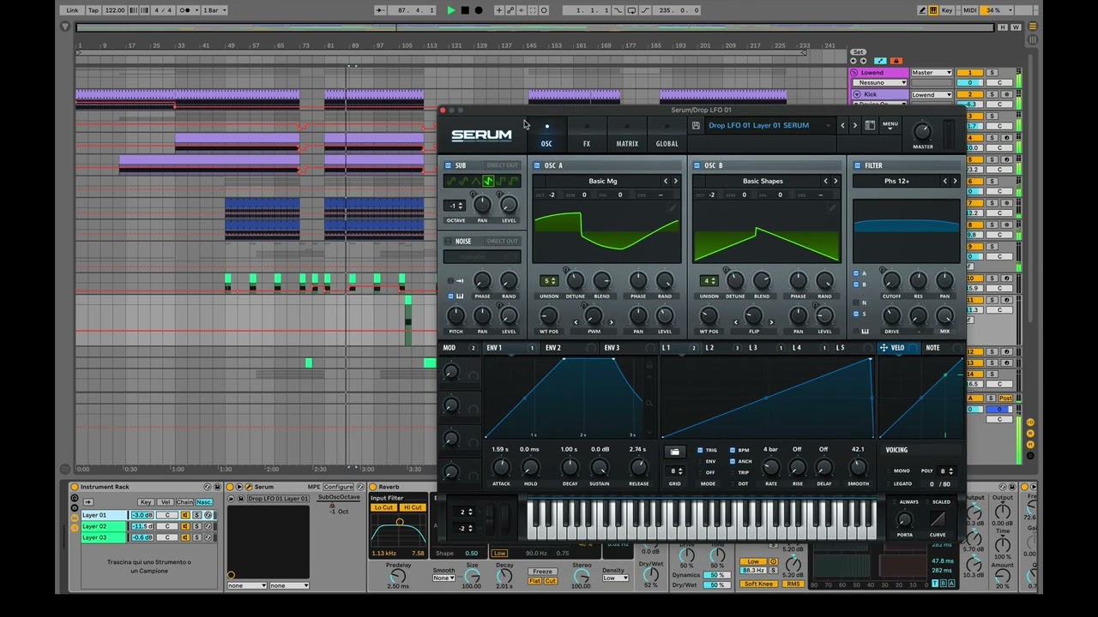Go to next Serum preset arrow
Viewport: 1098px width, 617px height.
pos(855,125)
